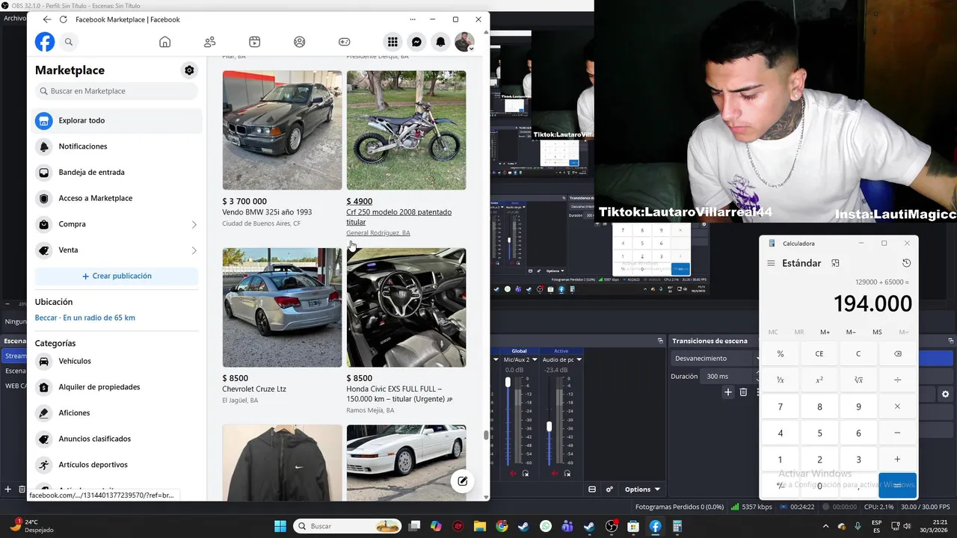Mute the Audio de pc channel
Screen dimensions: 957x538
554,474
